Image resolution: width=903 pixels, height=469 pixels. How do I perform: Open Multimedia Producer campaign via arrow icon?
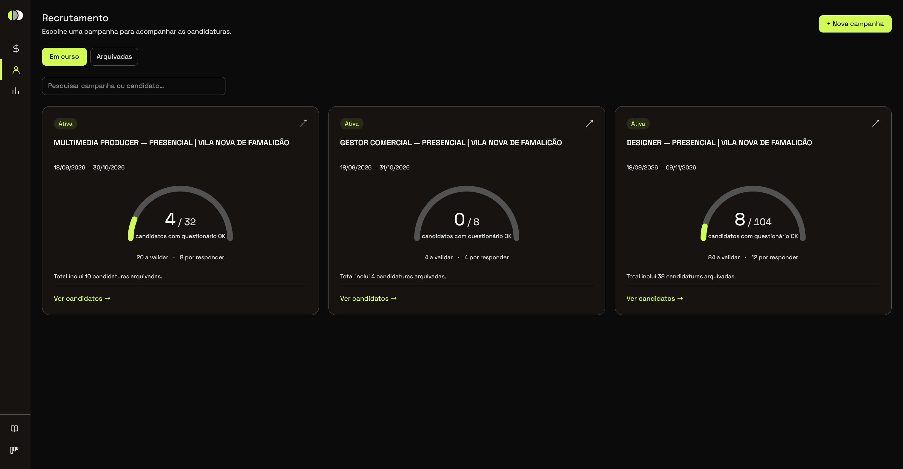(303, 123)
